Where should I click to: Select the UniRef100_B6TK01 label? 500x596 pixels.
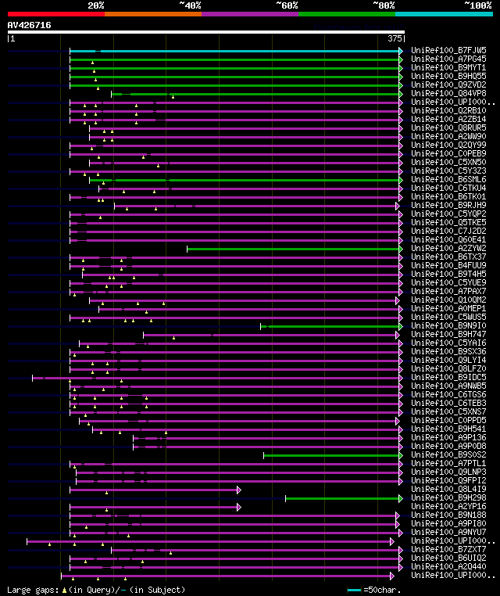click(448, 196)
